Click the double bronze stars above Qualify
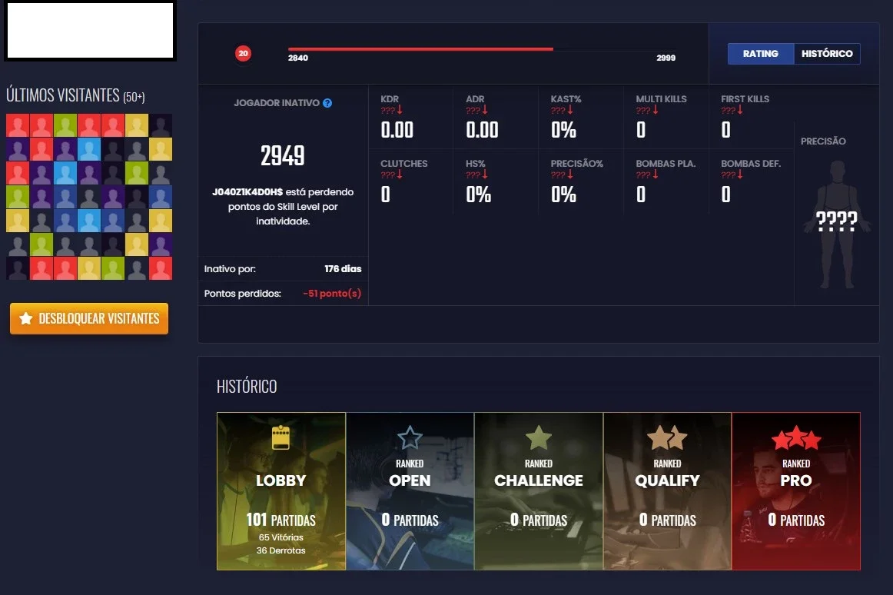This screenshot has height=595, width=893. [668, 437]
